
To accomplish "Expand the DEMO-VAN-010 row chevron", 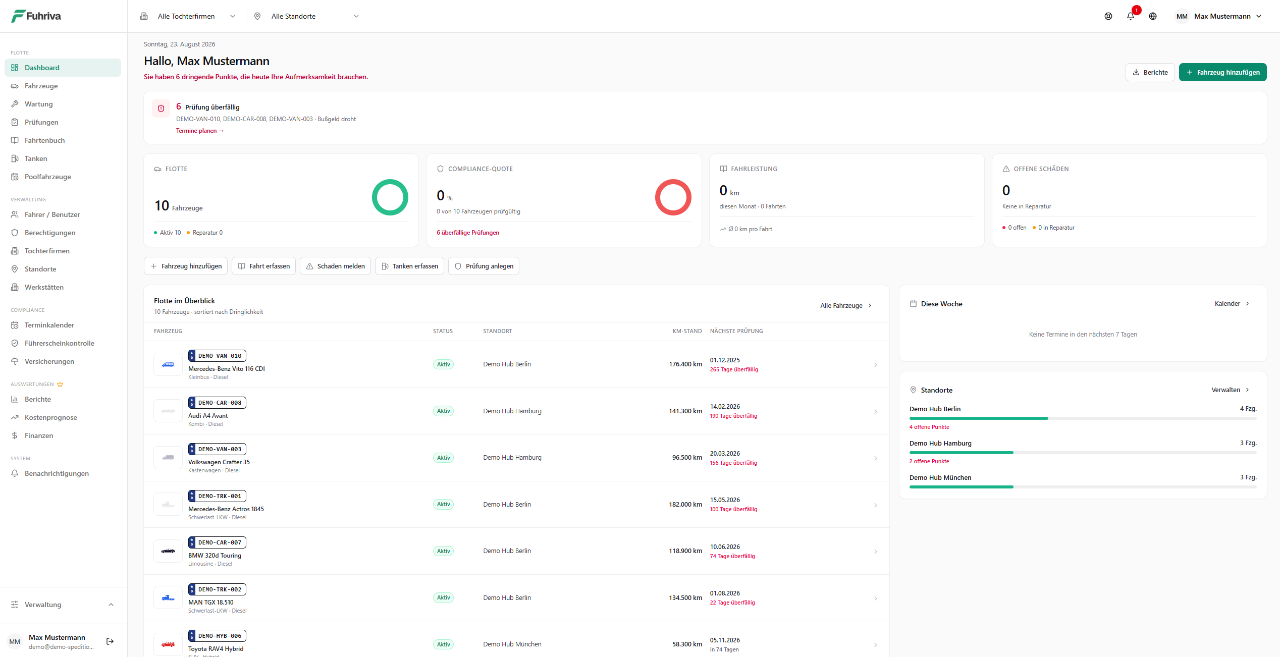I will (x=876, y=365).
